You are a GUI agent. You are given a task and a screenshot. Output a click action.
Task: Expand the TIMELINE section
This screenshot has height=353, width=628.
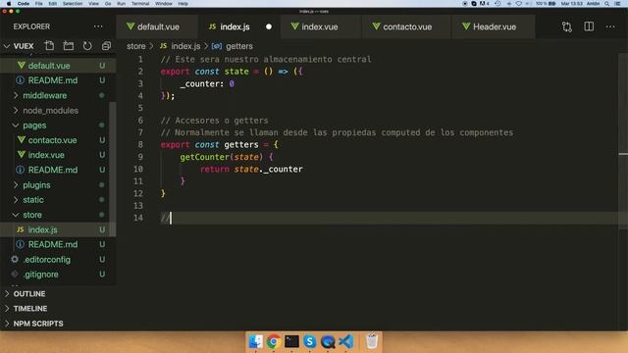pos(58,309)
